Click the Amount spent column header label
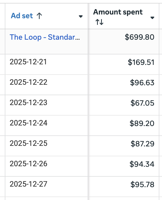 coord(118,12)
